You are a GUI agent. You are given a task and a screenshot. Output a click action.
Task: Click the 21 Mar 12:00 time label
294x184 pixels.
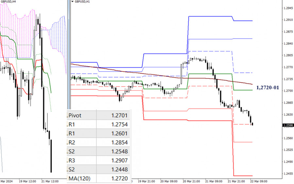coord(50,181)
